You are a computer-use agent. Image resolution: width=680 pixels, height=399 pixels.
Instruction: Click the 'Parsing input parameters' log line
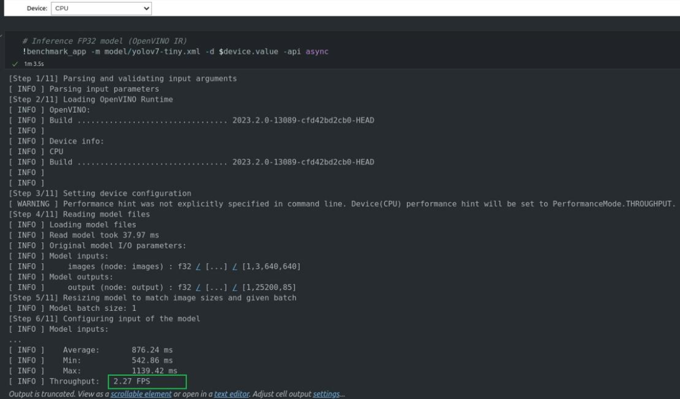(x=84, y=89)
